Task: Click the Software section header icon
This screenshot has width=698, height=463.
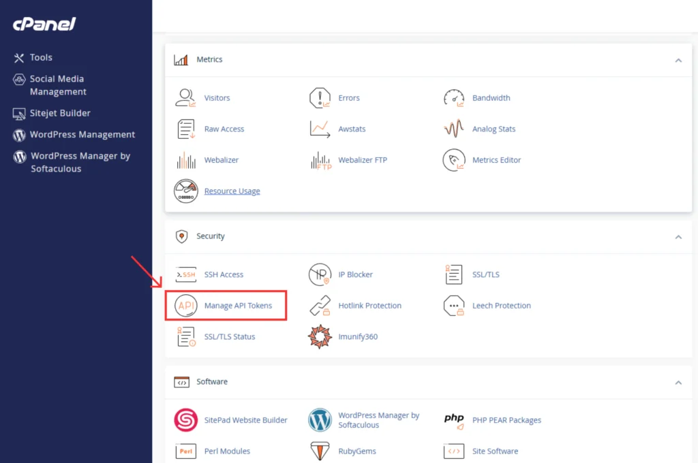Action: click(x=181, y=382)
